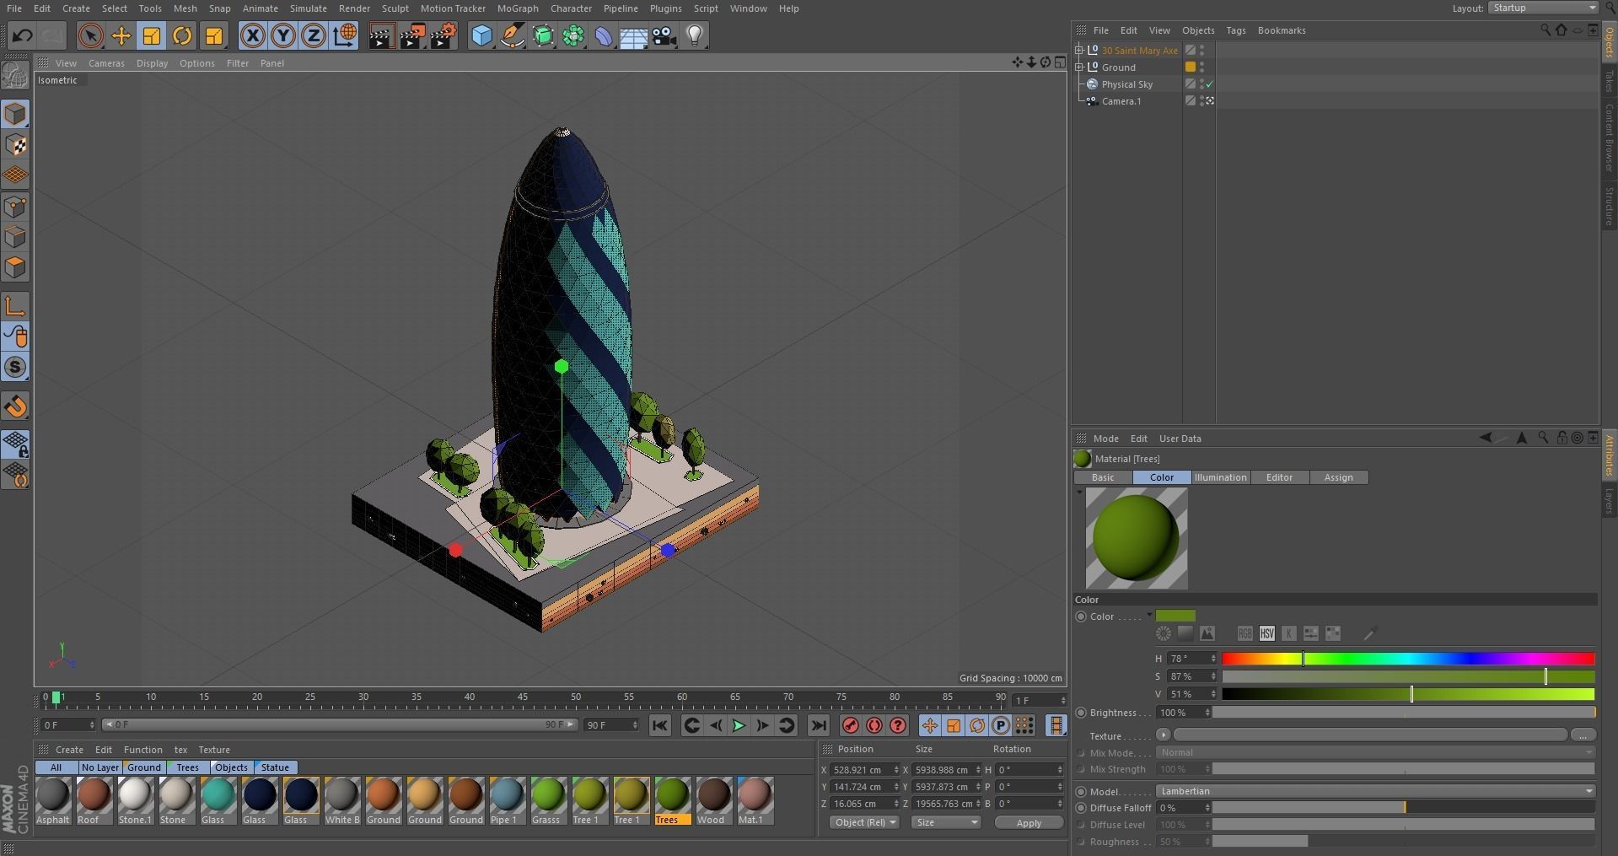1618x856 pixels.
Task: Open the Model Lambertian dropdown
Action: pyautogui.click(x=1375, y=791)
